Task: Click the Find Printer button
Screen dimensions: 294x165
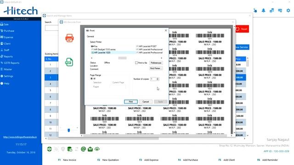Action: 156,68
